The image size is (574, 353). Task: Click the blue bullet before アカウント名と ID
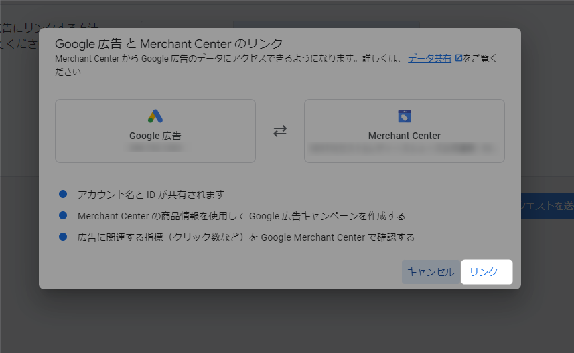click(63, 194)
